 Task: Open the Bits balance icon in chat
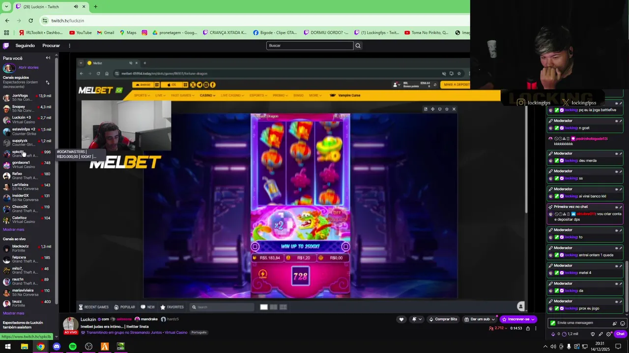pyautogui.click(x=553, y=334)
